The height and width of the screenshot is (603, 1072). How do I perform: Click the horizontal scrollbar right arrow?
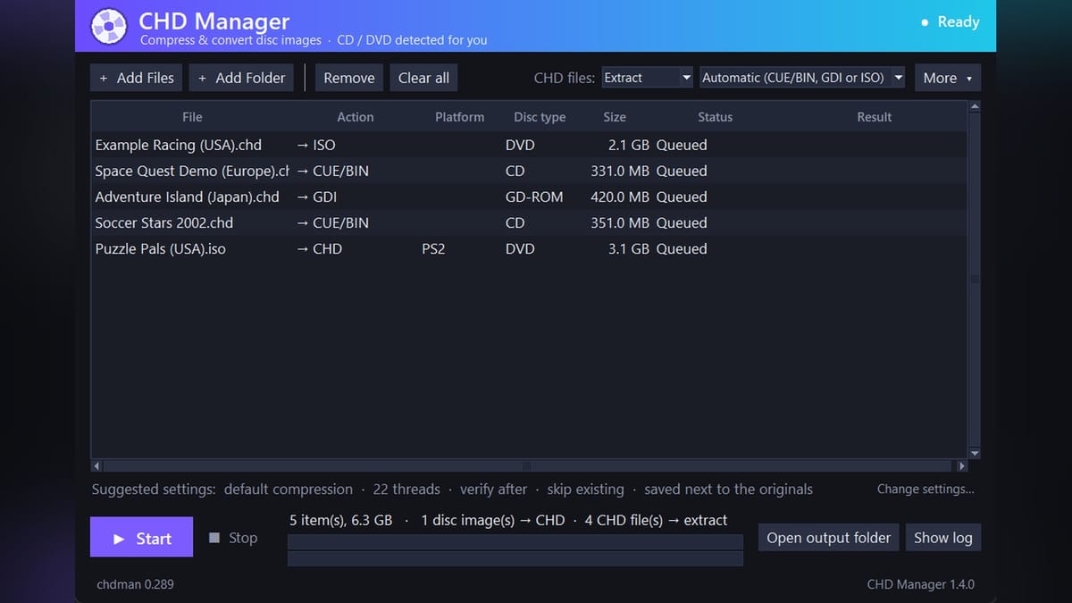click(962, 465)
